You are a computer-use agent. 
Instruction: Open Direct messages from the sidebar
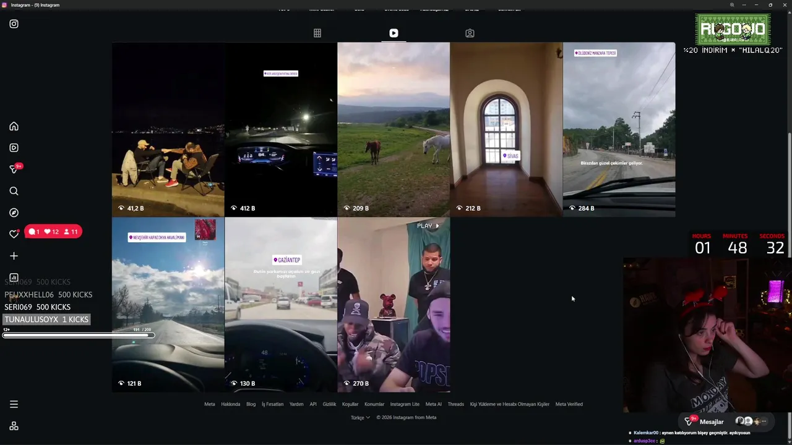[15, 169]
